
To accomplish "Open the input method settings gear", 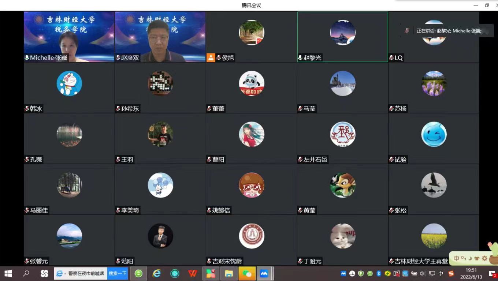I will [484, 258].
